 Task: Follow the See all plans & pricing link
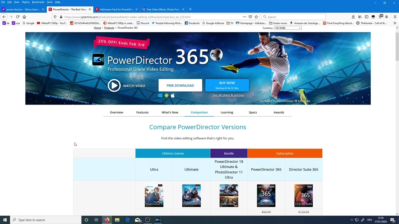coord(228,95)
